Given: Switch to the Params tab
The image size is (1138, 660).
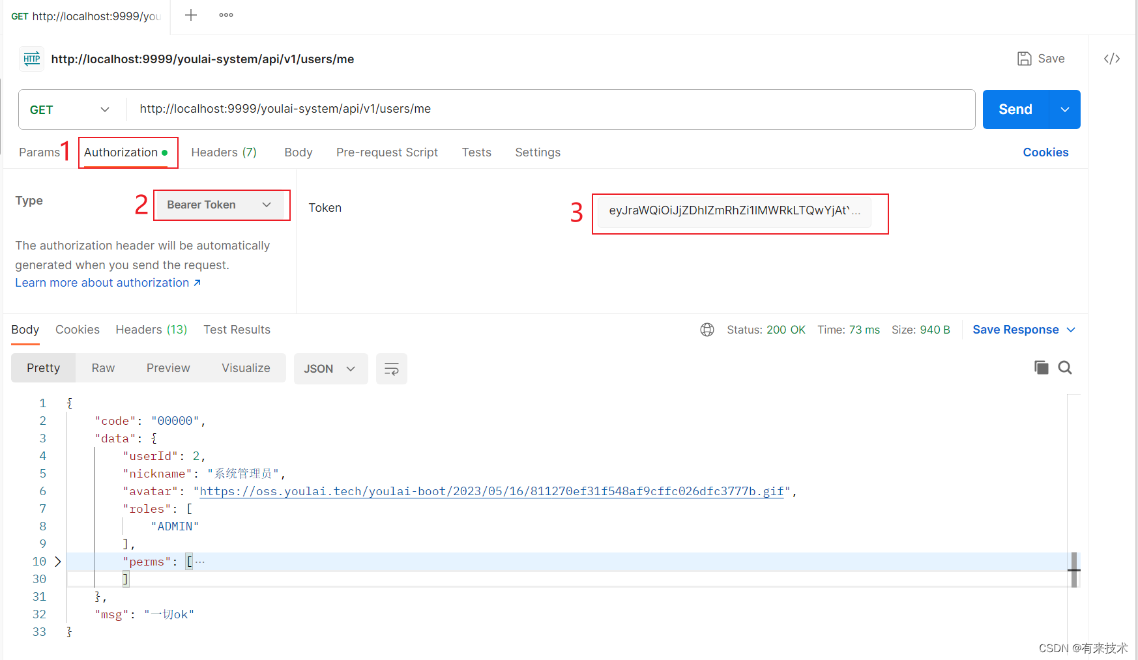Looking at the screenshot, I should [39, 152].
